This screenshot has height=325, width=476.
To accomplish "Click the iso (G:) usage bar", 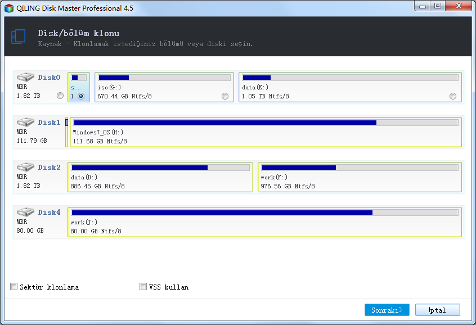I will (x=164, y=78).
